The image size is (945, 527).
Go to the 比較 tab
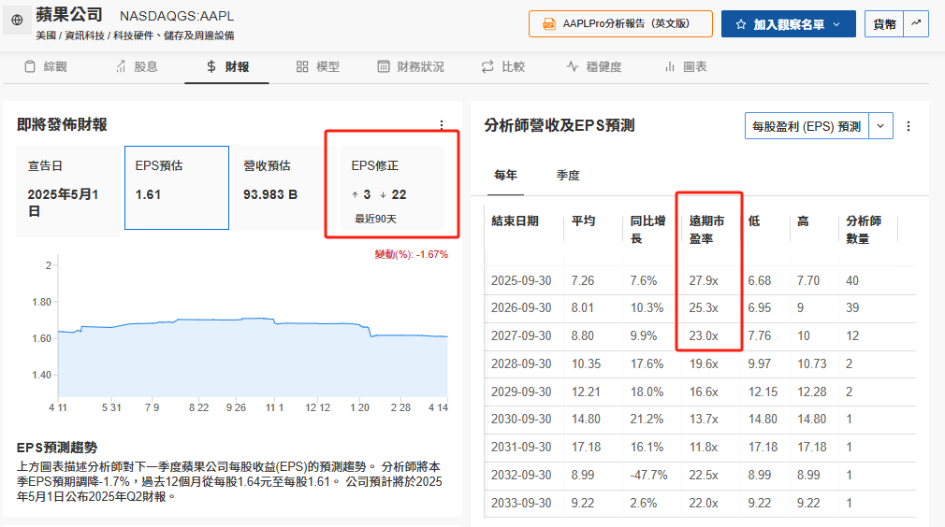[x=503, y=66]
